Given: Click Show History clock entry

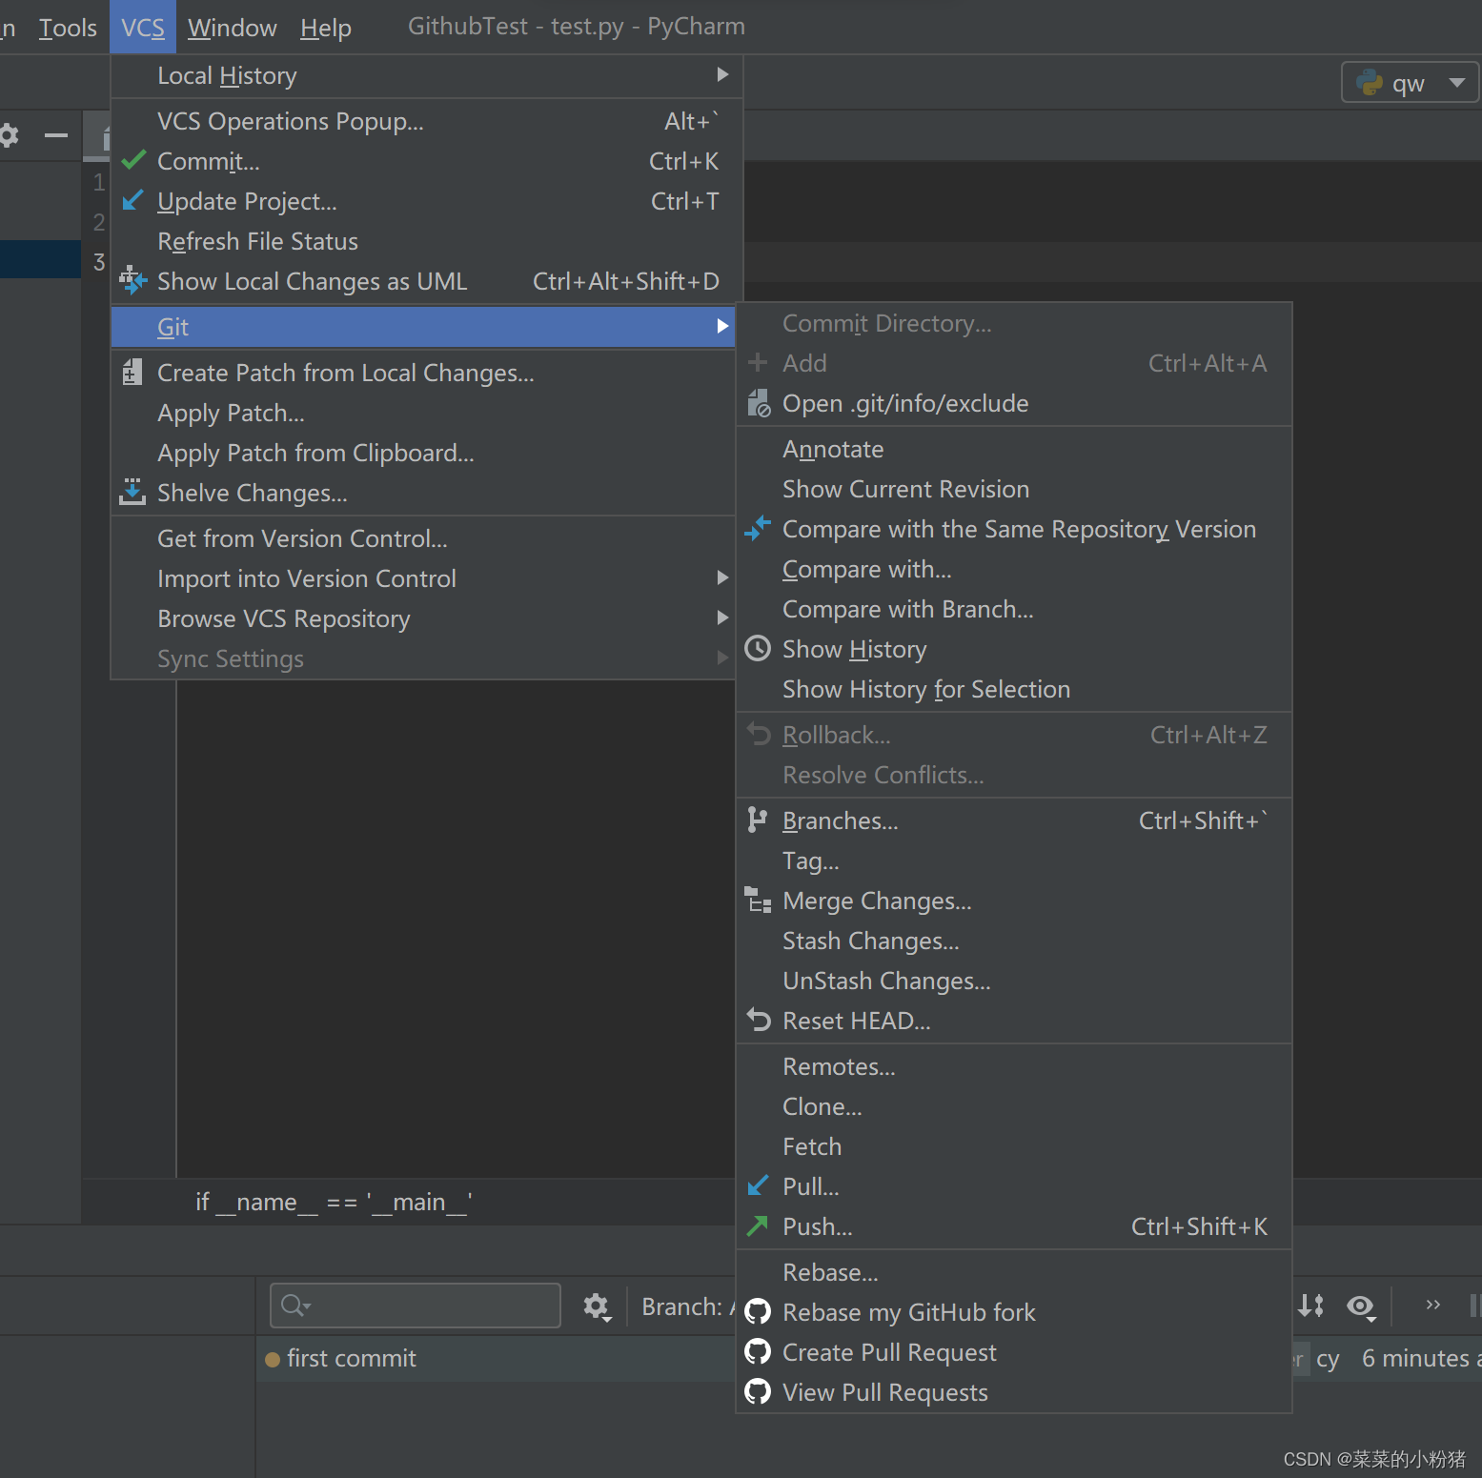Looking at the screenshot, I should tap(1014, 649).
